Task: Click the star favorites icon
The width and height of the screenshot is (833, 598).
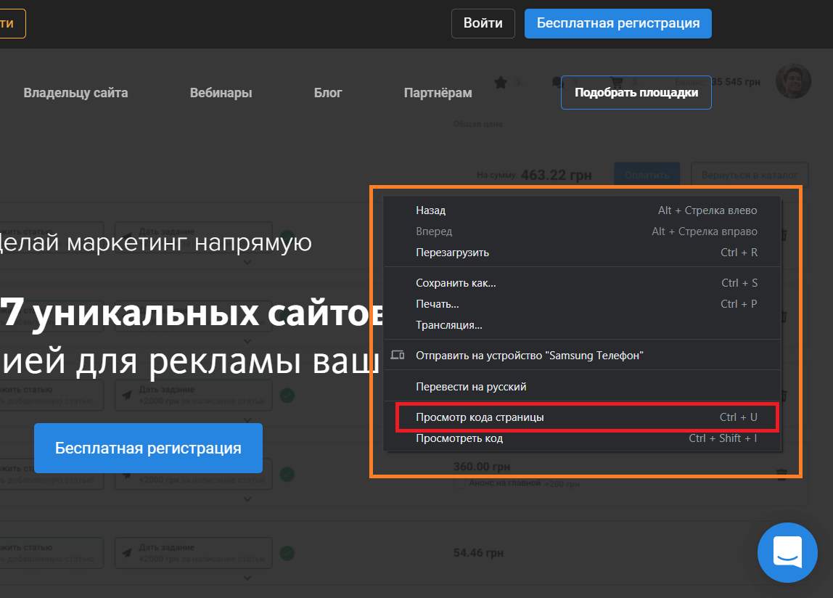Action: tap(501, 83)
